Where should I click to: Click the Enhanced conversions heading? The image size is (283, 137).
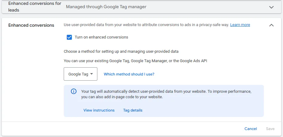31,25
